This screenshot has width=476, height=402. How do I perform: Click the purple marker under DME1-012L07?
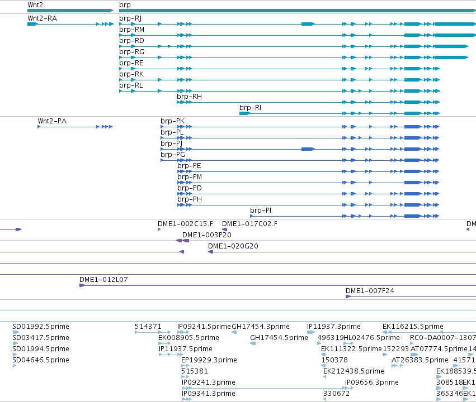click(x=82, y=285)
